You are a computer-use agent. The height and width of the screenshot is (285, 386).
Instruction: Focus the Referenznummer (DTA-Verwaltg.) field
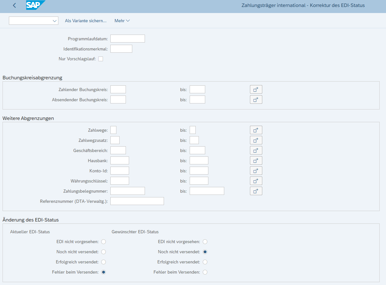(x=137, y=201)
